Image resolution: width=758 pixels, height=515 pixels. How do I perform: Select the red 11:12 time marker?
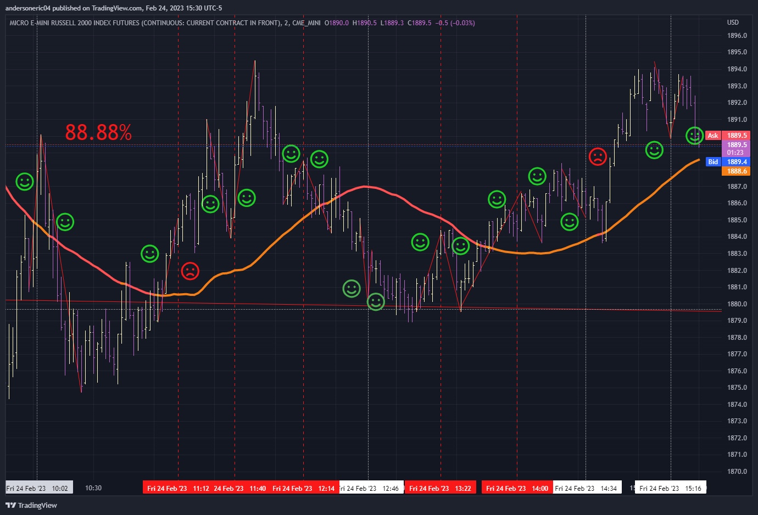click(178, 488)
